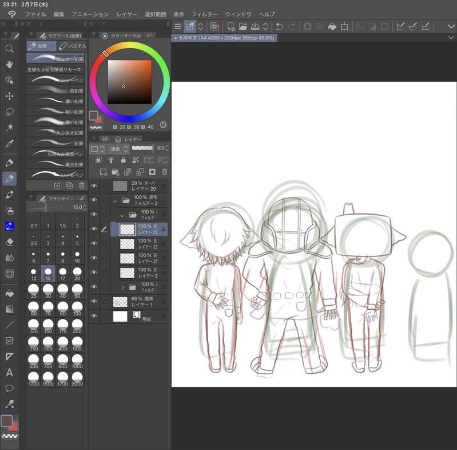Select the Magnifier zoom tool
This screenshot has height=450, width=457.
[x=9, y=49]
